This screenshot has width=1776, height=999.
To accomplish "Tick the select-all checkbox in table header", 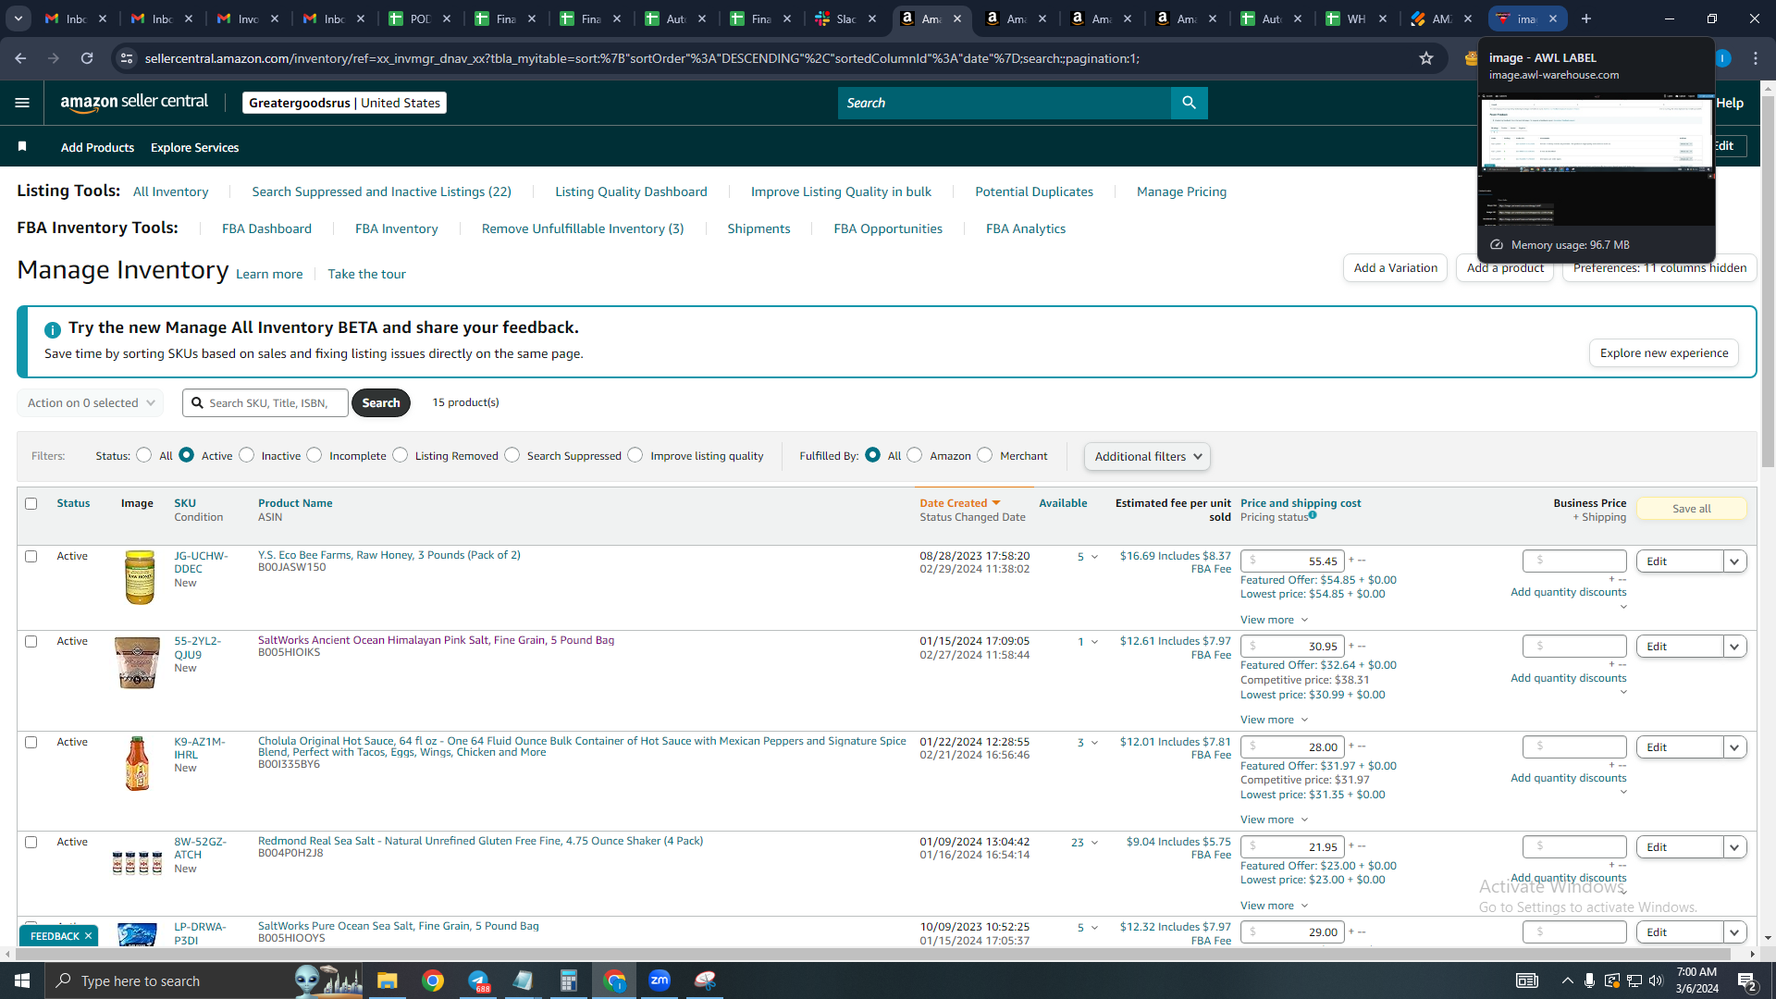I will click(x=31, y=503).
